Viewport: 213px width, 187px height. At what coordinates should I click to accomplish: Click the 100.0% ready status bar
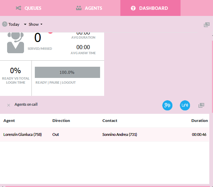[x=67, y=72]
